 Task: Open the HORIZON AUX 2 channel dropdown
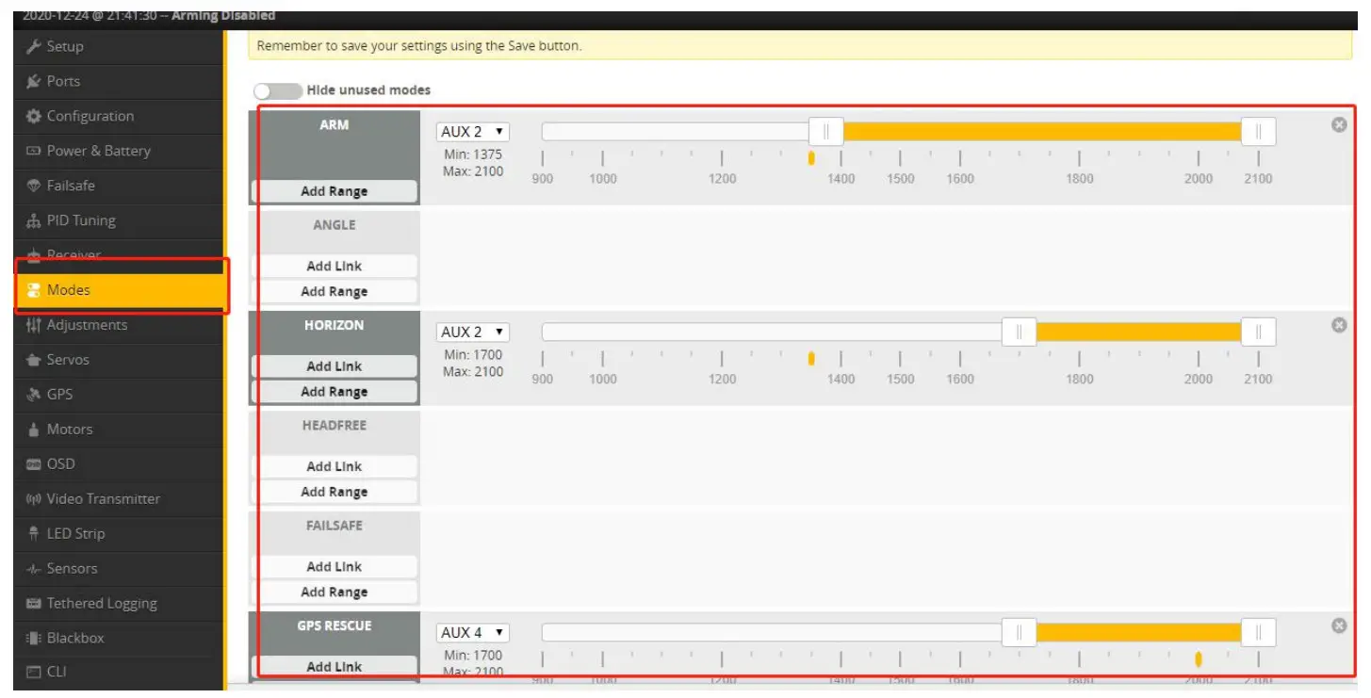(x=473, y=332)
